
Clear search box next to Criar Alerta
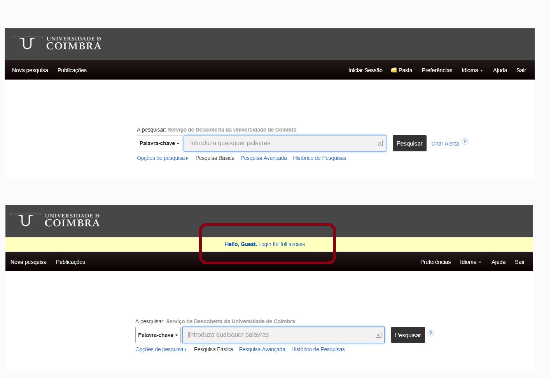380,144
